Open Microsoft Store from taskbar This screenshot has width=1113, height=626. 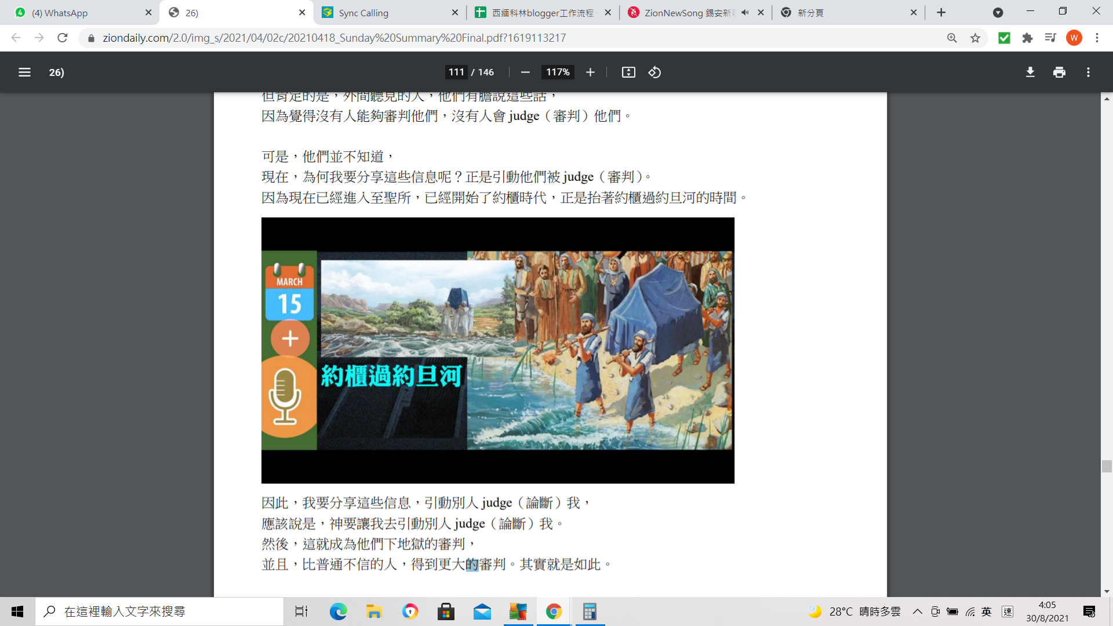pyautogui.click(x=446, y=612)
